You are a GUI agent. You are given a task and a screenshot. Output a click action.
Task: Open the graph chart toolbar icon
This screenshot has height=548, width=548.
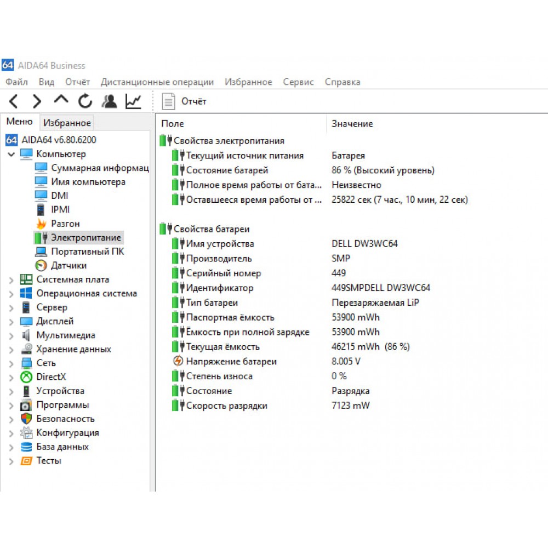[x=133, y=101]
